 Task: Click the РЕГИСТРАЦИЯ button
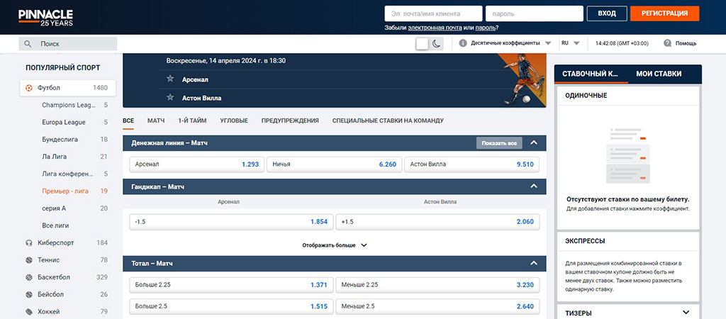click(664, 13)
